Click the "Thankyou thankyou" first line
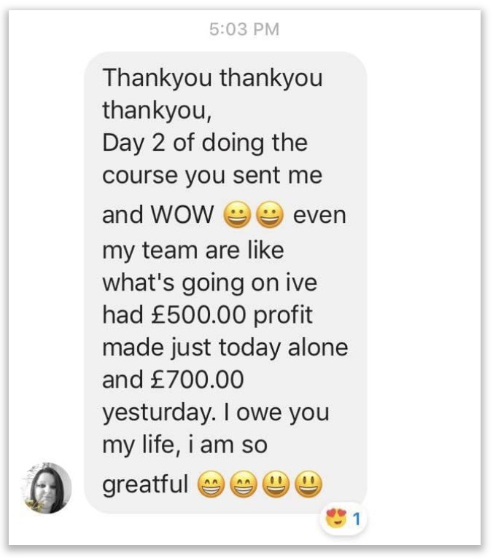The height and width of the screenshot is (558, 493). tap(212, 77)
